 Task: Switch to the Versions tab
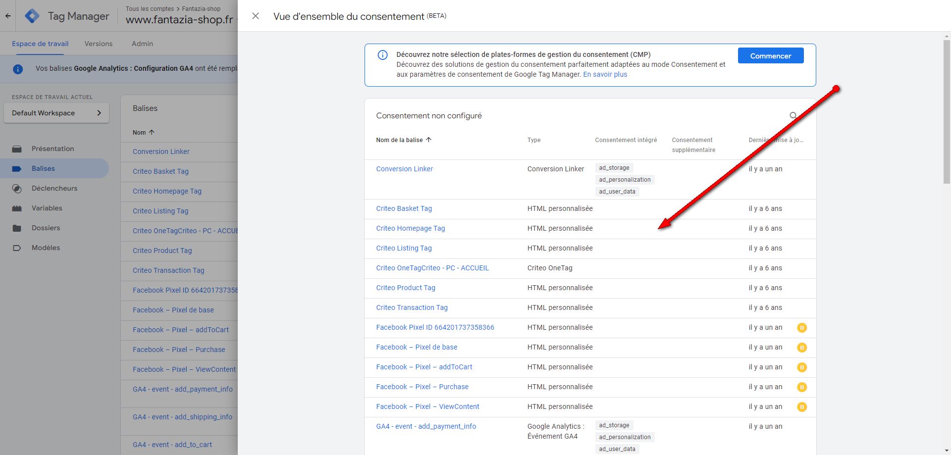(99, 44)
